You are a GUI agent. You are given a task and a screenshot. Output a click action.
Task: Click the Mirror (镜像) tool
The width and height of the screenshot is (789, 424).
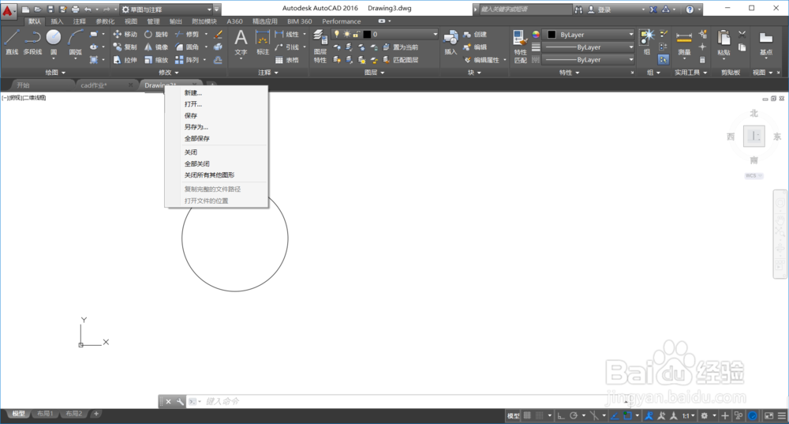(x=156, y=47)
